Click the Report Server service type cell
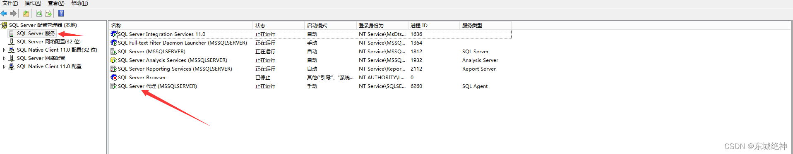The image size is (793, 154). tap(479, 69)
